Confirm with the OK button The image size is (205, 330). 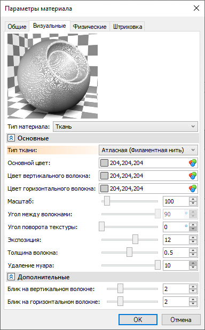138,320
